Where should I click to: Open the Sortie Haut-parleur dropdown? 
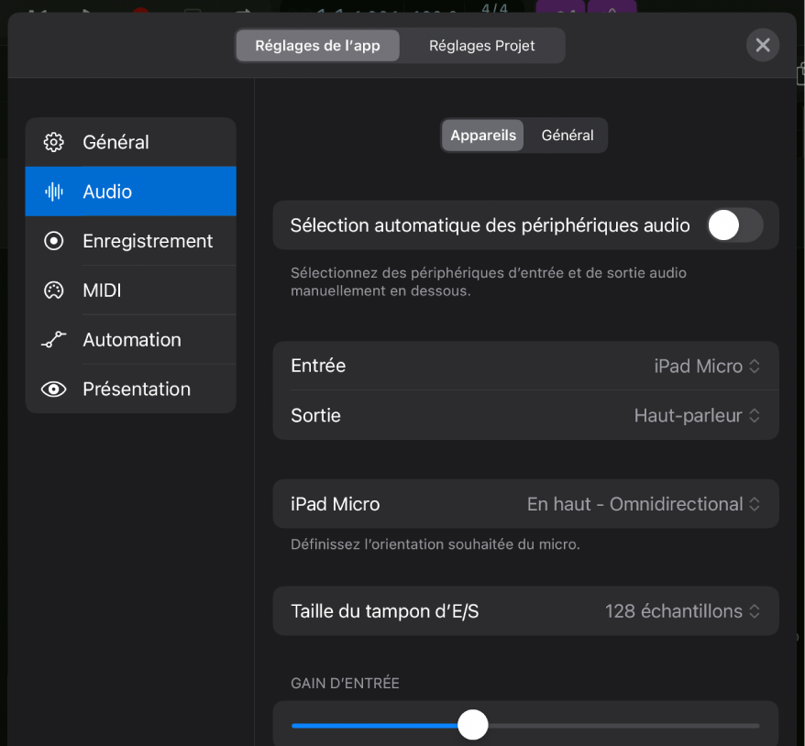coord(697,415)
